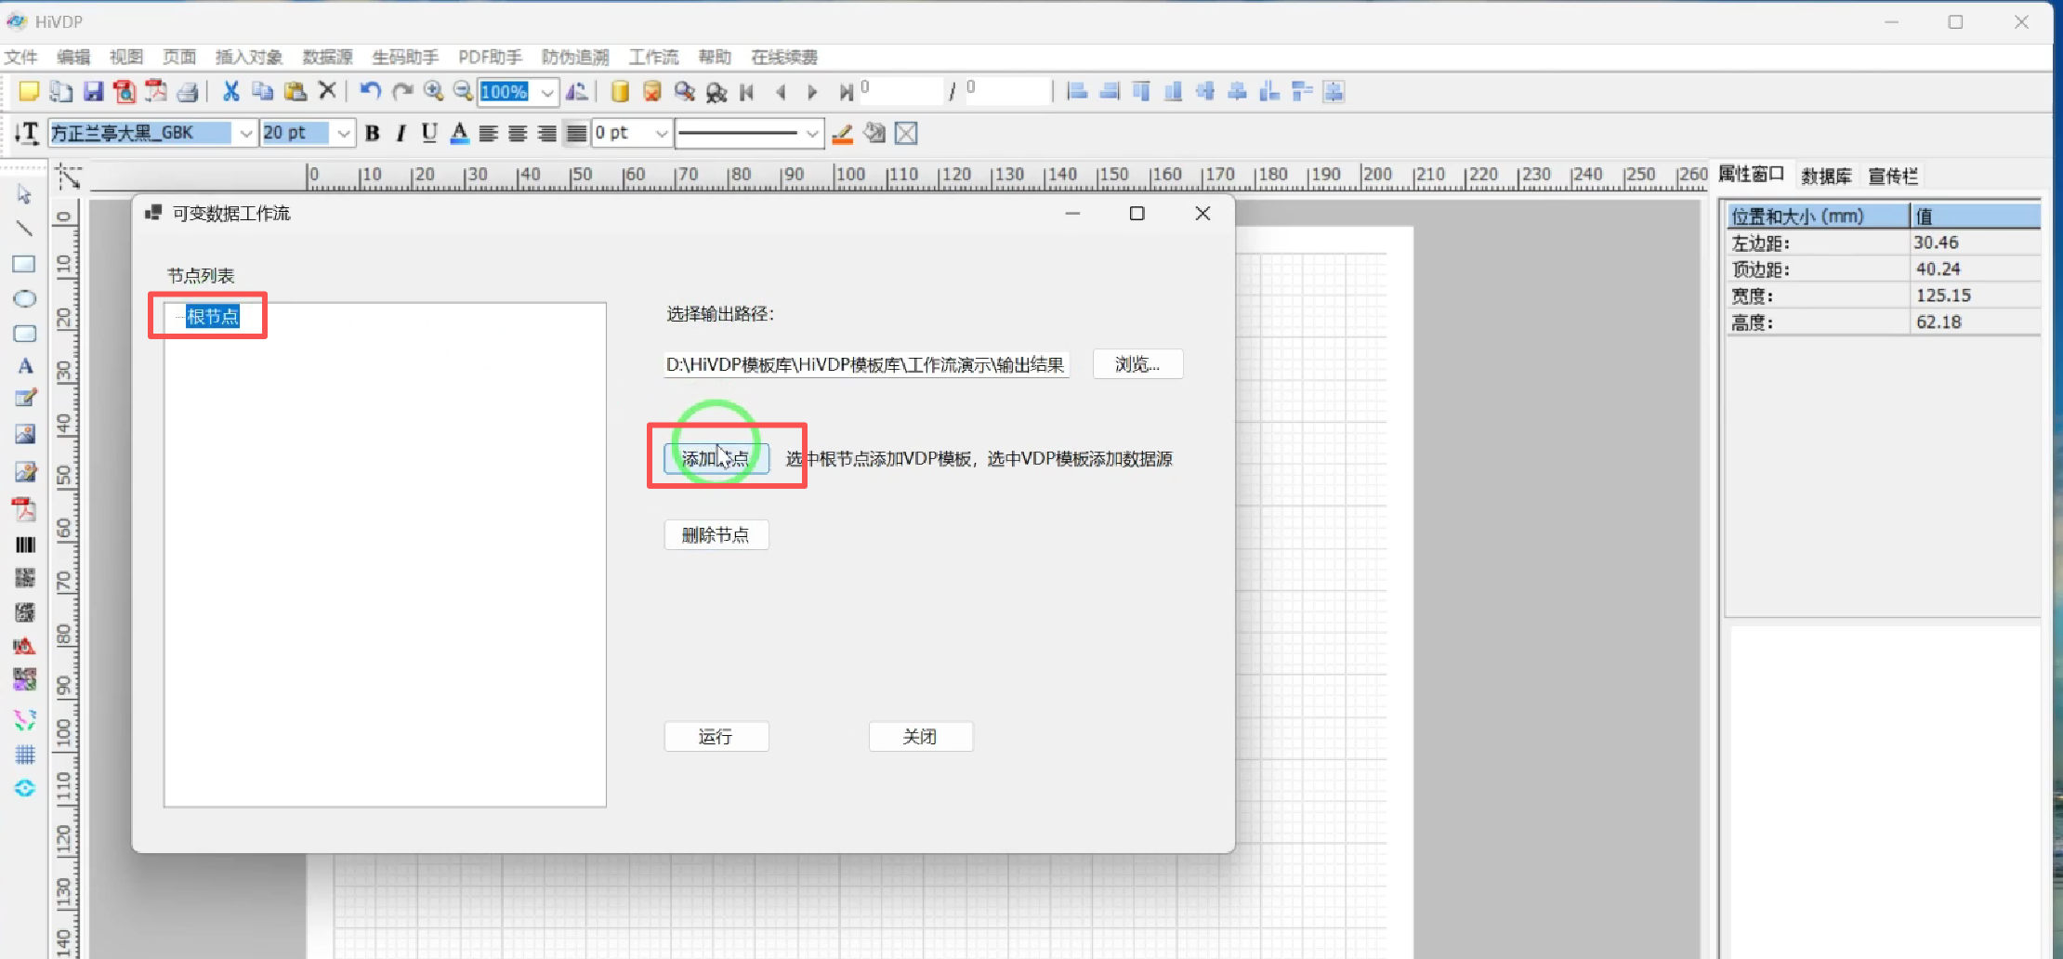Screen dimensions: 2063x959
Task: Select the ellipse drawing tool
Action: click(x=25, y=299)
